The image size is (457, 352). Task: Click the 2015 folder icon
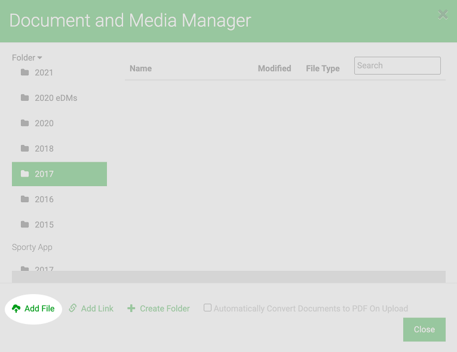(24, 224)
